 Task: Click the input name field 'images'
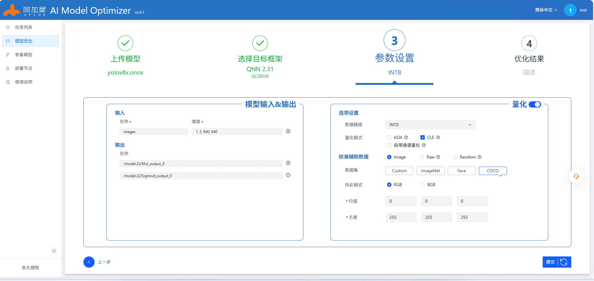(x=154, y=131)
